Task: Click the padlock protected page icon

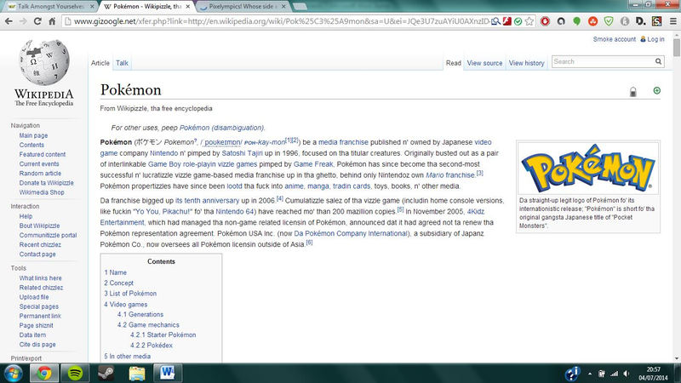Action: (633, 92)
